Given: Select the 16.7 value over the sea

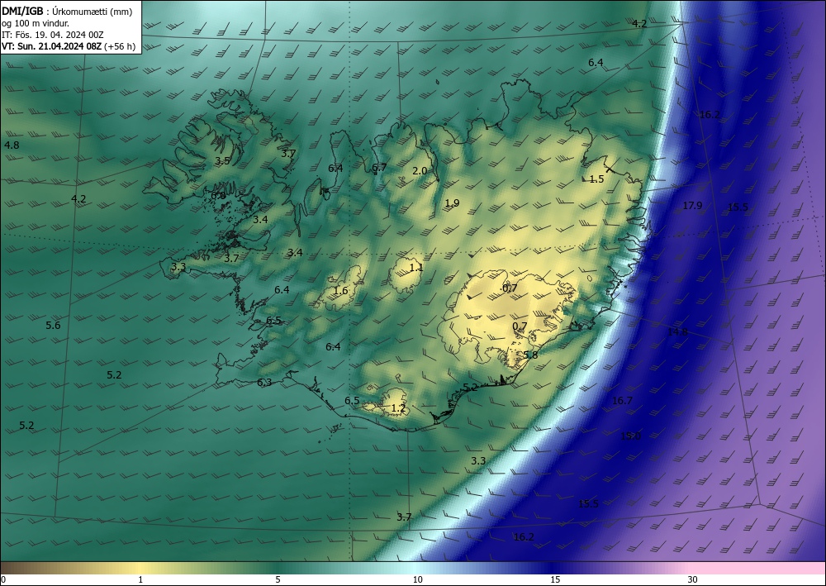Looking at the screenshot, I should click(622, 401).
